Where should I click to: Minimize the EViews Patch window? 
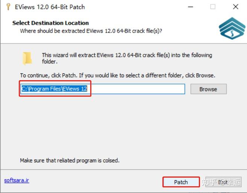point(191,7)
